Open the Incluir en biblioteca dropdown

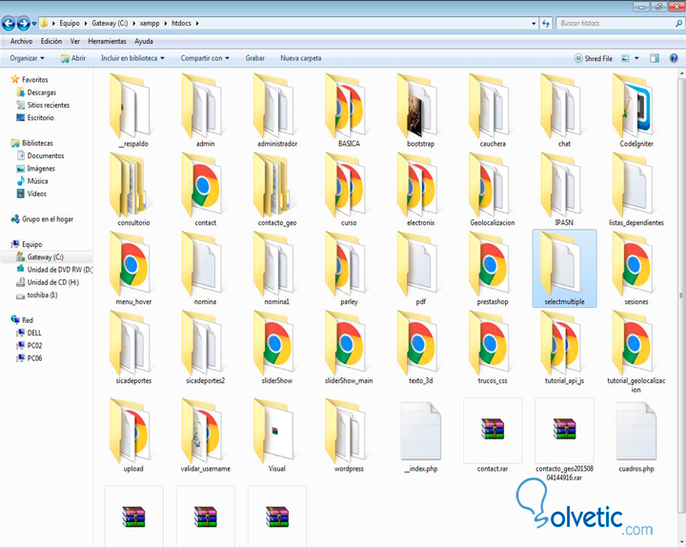tap(132, 58)
